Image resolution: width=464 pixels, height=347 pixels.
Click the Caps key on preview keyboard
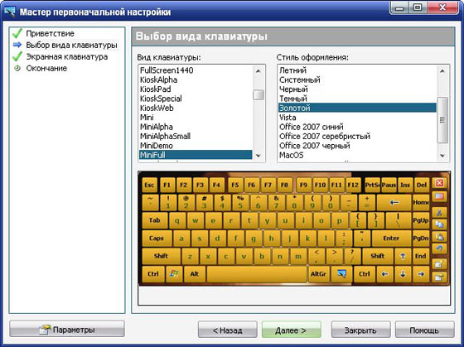click(x=157, y=239)
